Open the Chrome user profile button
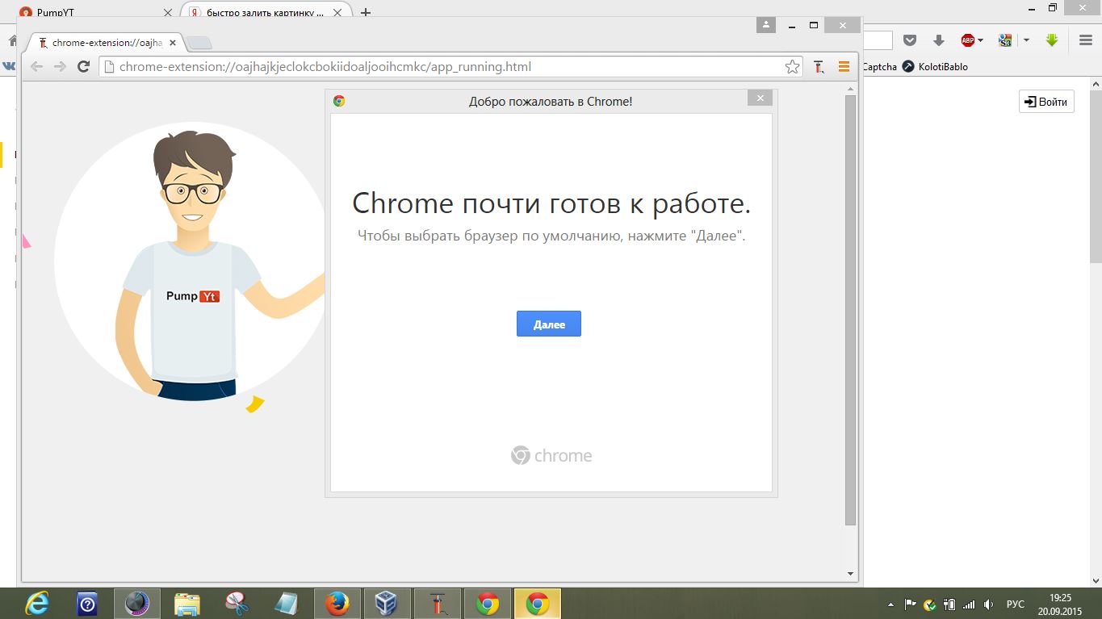Viewport: 1102px width, 619px height. pos(765,25)
